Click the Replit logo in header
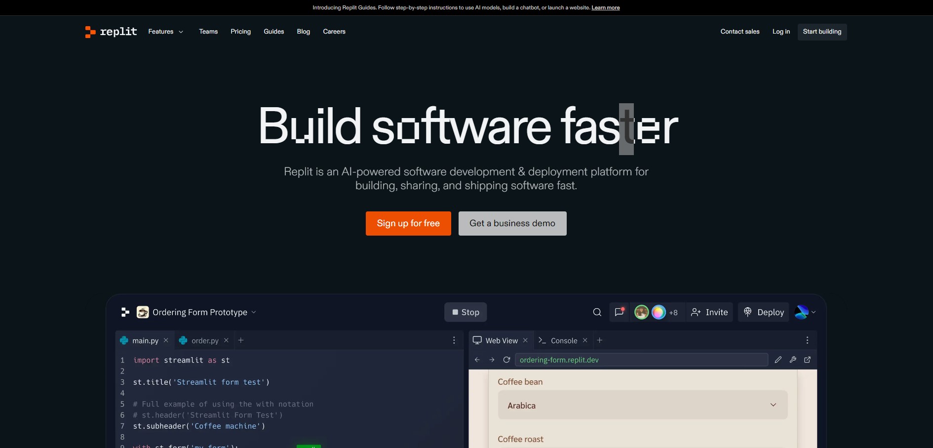This screenshot has height=448, width=933. [x=111, y=32]
